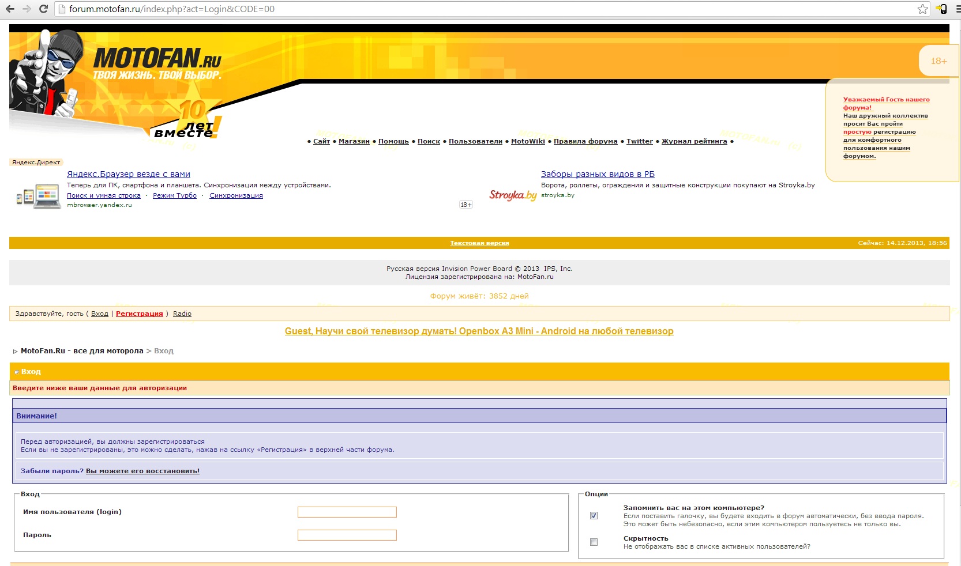Open the red Регистрация link
Viewport: 961px width, 566px height.
coord(140,314)
